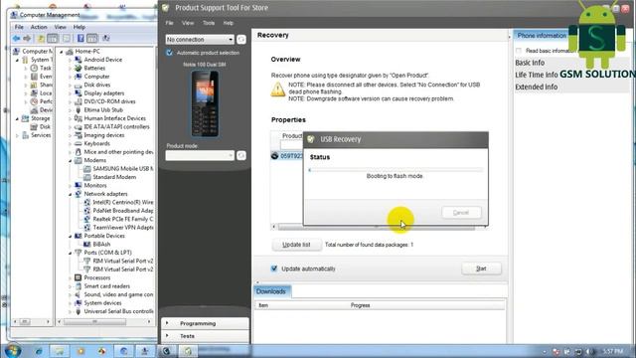Collapse Portable Devices node

tap(71, 237)
